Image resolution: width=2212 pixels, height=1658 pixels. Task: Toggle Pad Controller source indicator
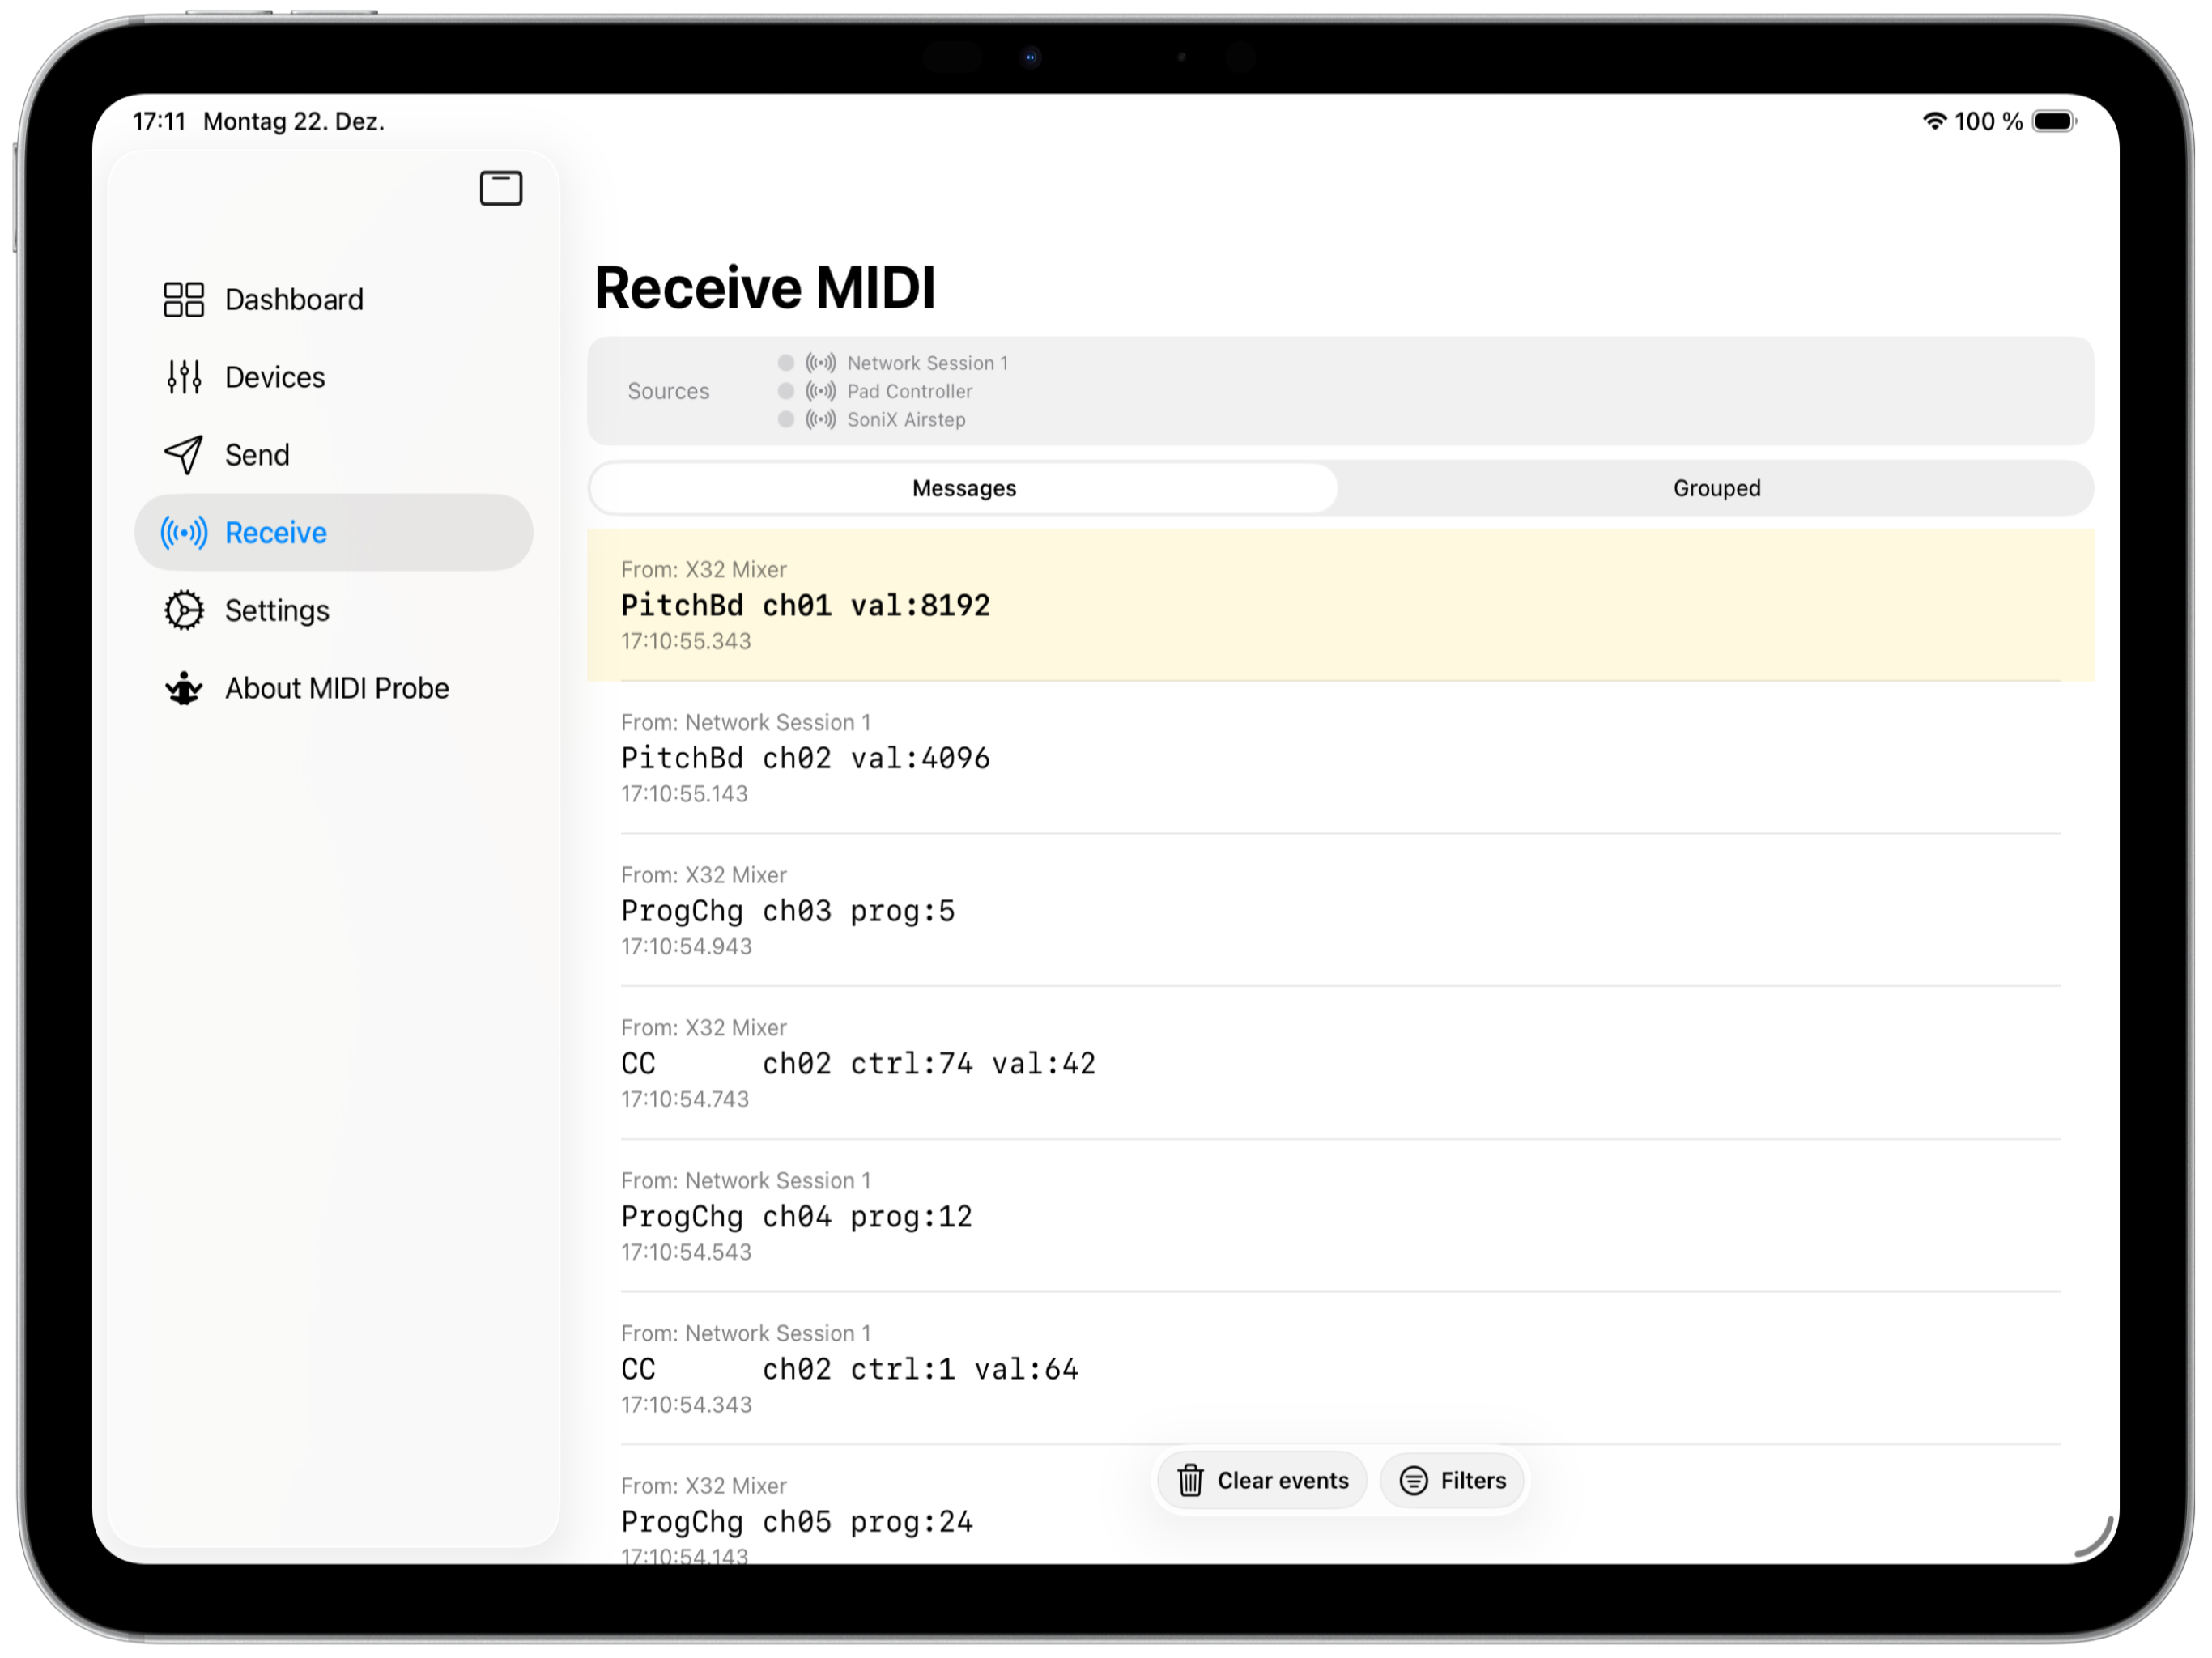point(786,391)
